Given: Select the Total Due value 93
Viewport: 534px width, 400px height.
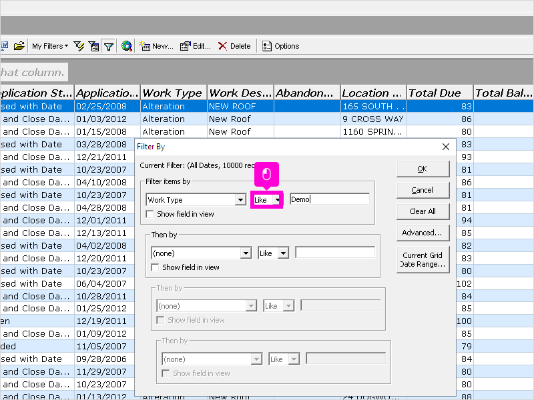Looking at the screenshot, I should pos(465,157).
